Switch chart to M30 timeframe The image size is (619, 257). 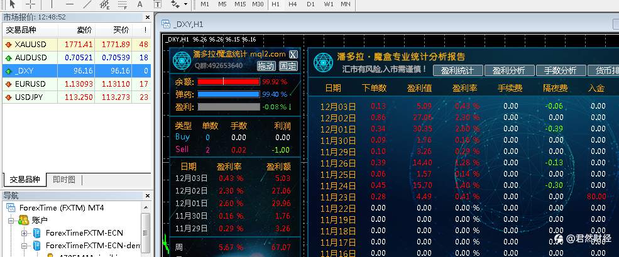click(258, 4)
